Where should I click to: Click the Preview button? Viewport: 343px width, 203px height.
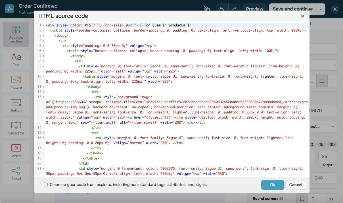tap(254, 9)
